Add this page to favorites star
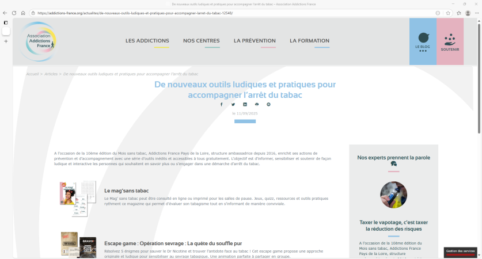Screen dimensions: 482x259 coord(448,13)
